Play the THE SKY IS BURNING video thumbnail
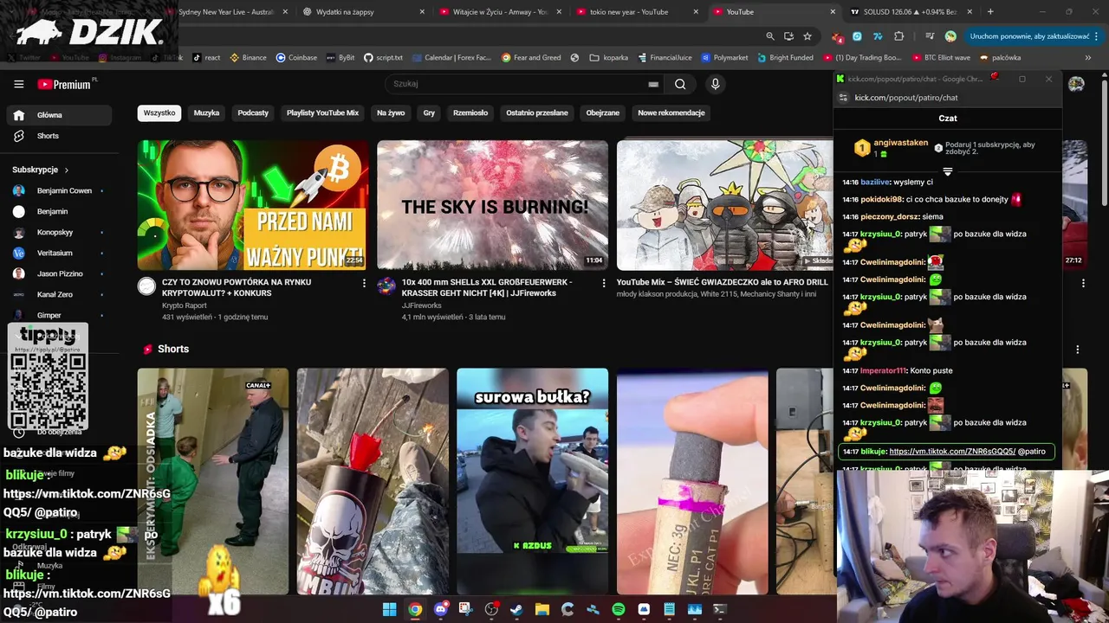The height and width of the screenshot is (623, 1109). point(492,205)
